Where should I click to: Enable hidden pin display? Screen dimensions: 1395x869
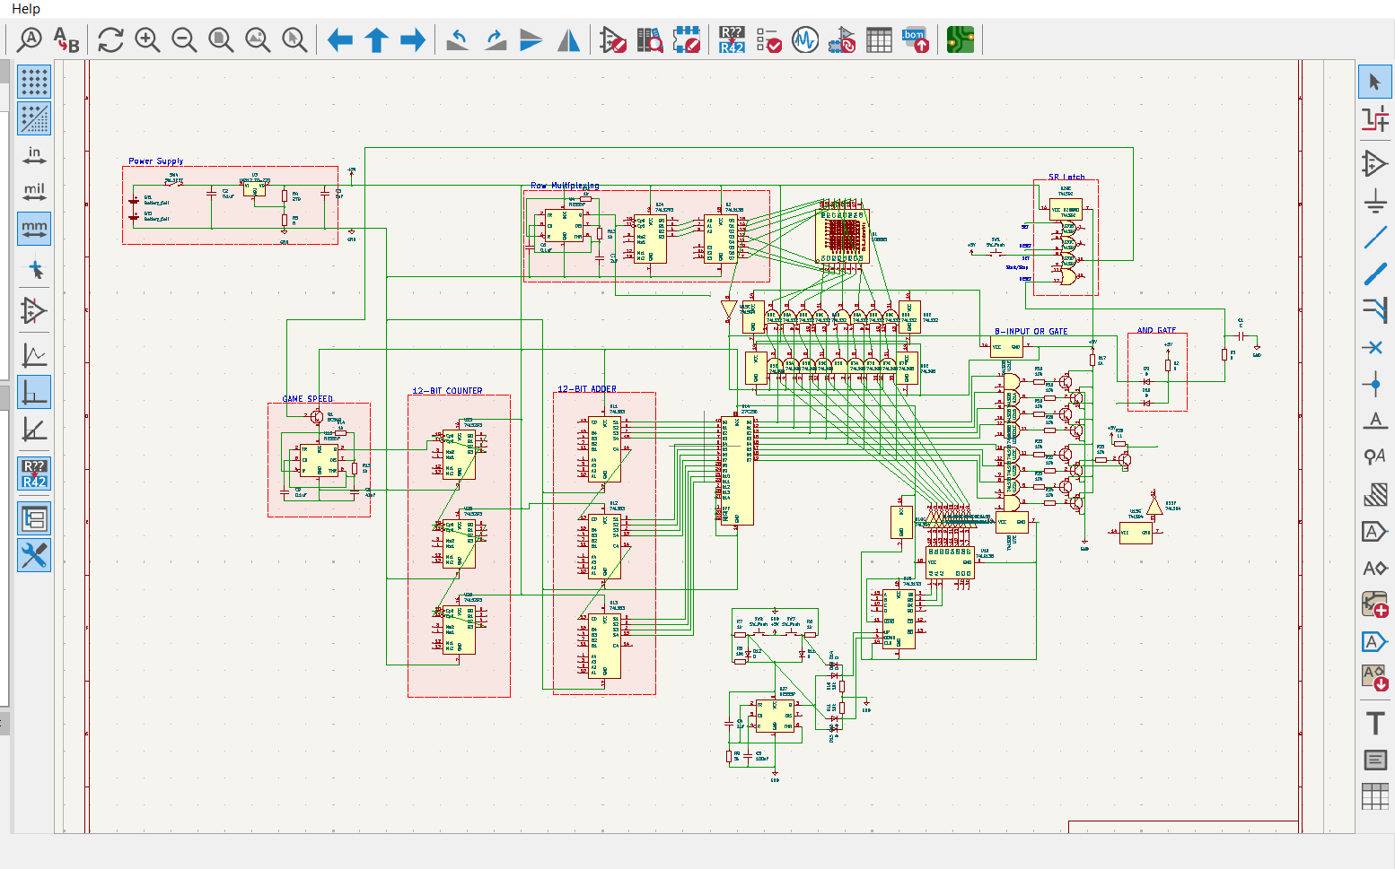(x=34, y=311)
